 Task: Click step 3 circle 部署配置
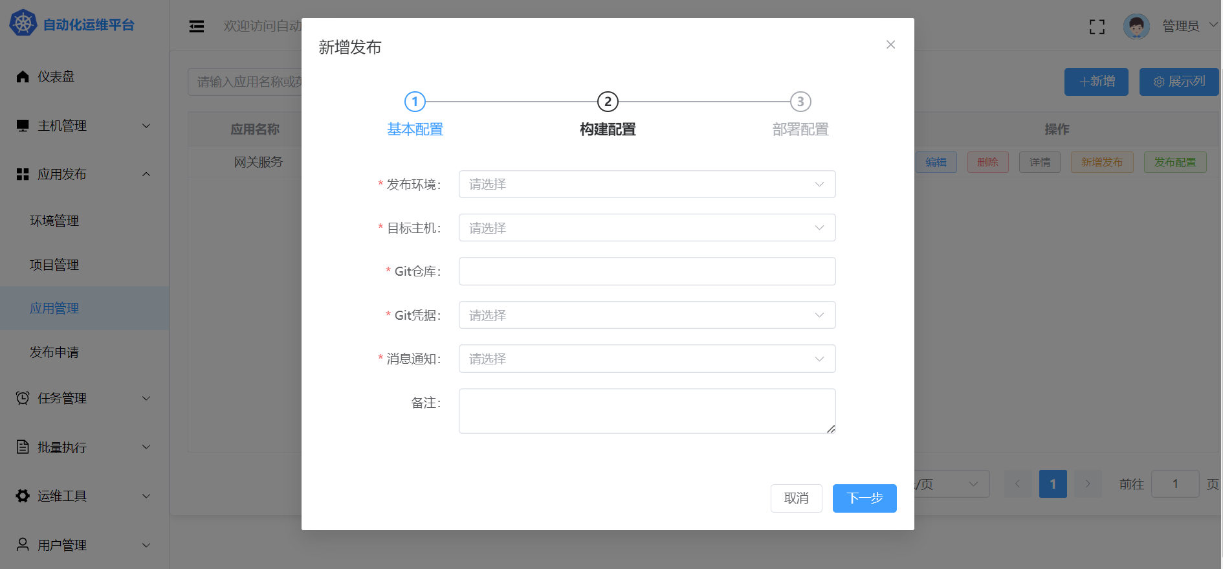pyautogui.click(x=800, y=102)
